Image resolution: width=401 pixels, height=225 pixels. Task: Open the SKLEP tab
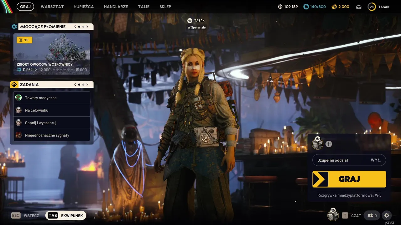point(165,7)
